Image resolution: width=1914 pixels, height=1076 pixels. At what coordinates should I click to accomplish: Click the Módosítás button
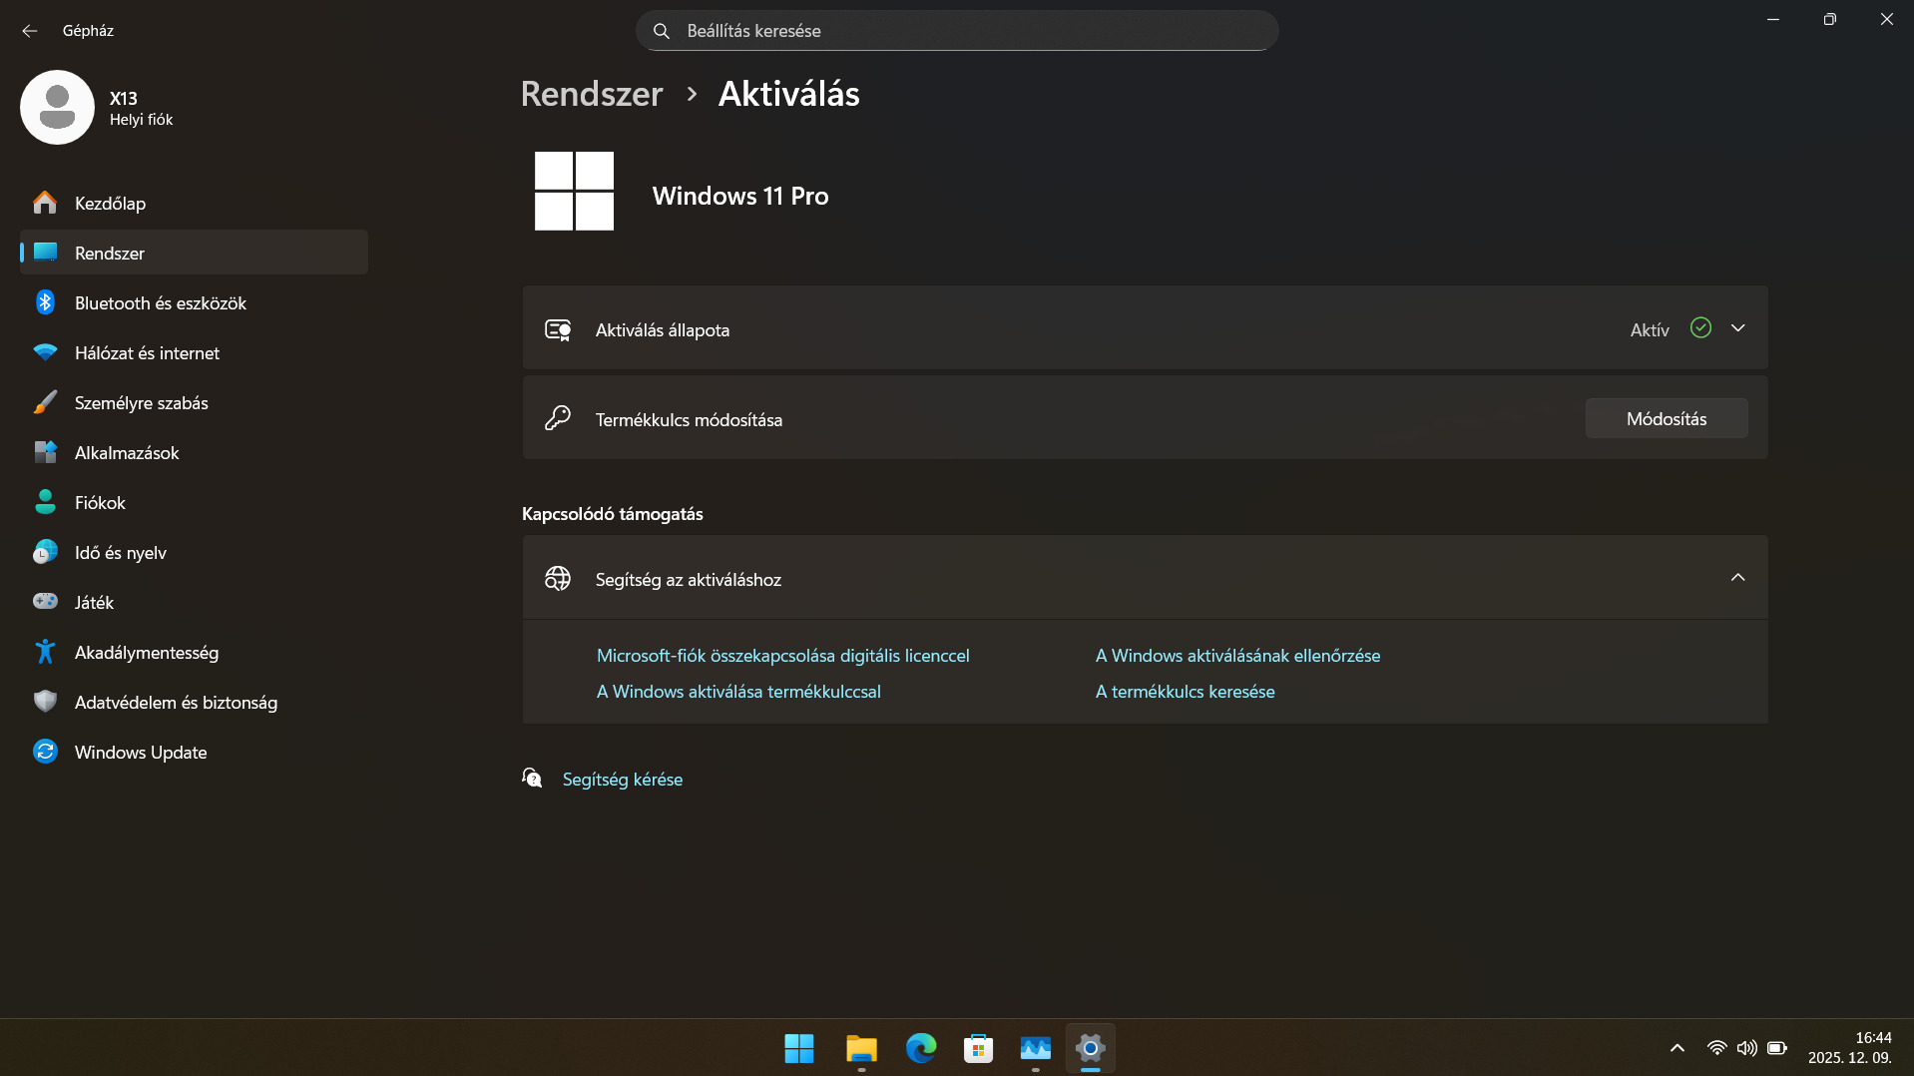pos(1667,418)
